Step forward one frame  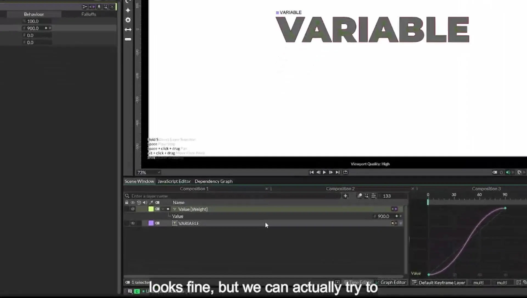click(331, 172)
